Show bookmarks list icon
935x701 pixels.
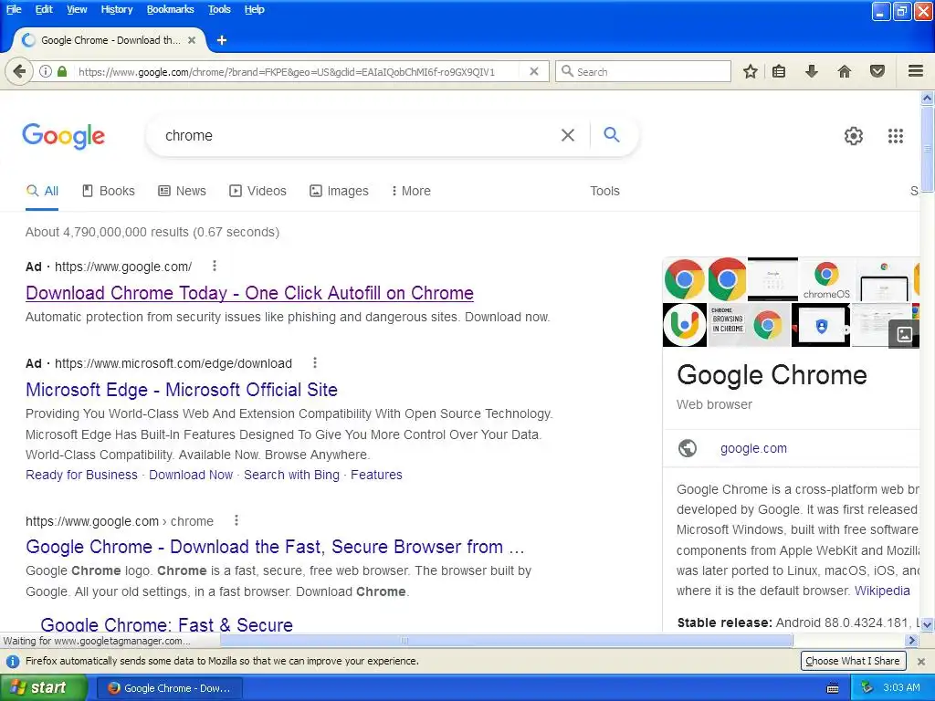coord(779,71)
